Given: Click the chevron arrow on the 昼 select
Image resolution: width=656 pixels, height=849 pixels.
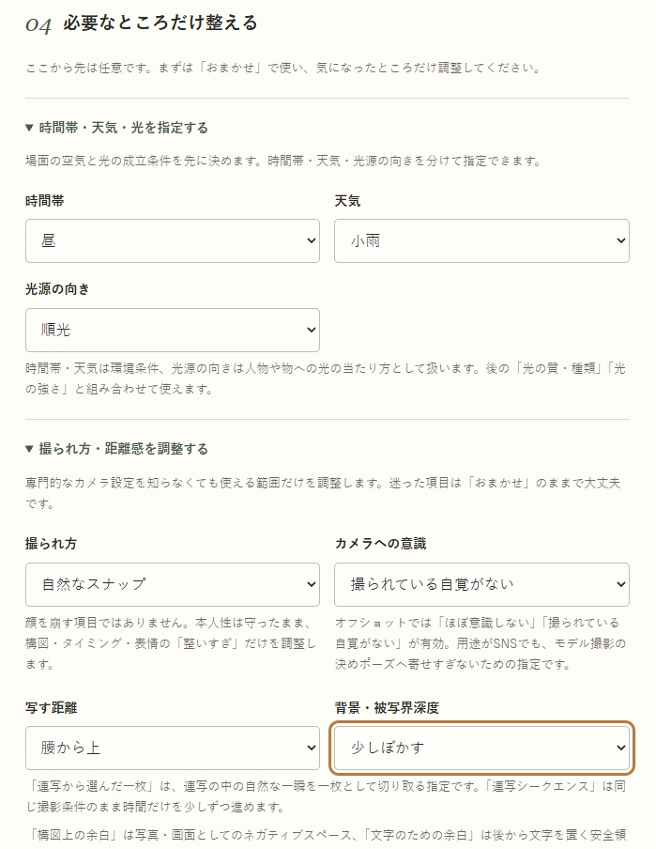Looking at the screenshot, I should pyautogui.click(x=312, y=241).
